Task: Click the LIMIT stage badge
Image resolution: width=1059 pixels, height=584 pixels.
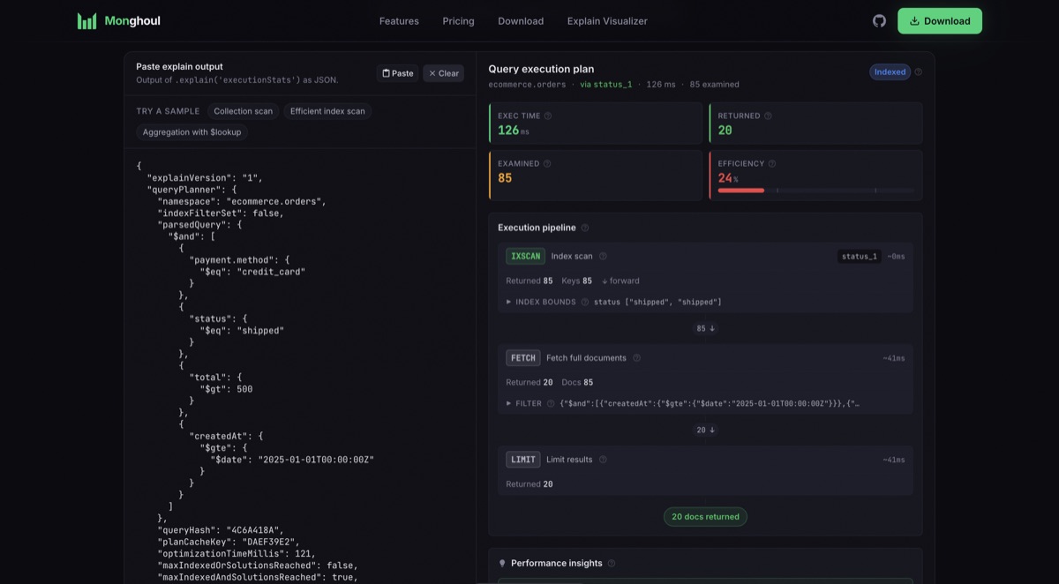Action: tap(523, 460)
